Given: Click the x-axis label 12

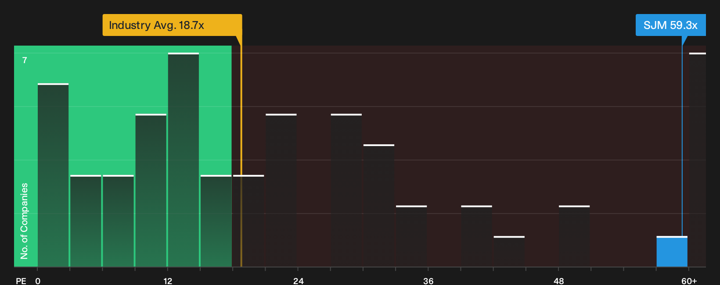Looking at the screenshot, I should (x=168, y=281).
